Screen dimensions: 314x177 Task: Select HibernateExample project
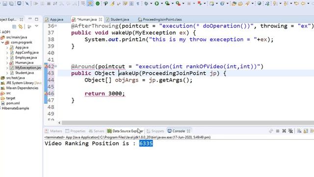pyautogui.click(x=15, y=108)
